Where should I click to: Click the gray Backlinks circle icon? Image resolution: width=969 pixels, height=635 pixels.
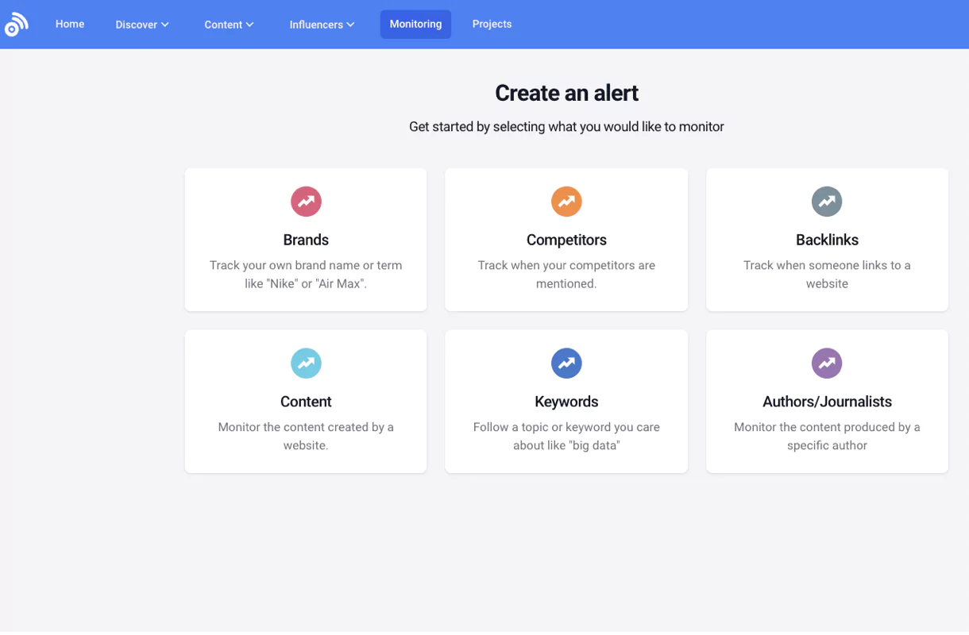[x=827, y=201]
